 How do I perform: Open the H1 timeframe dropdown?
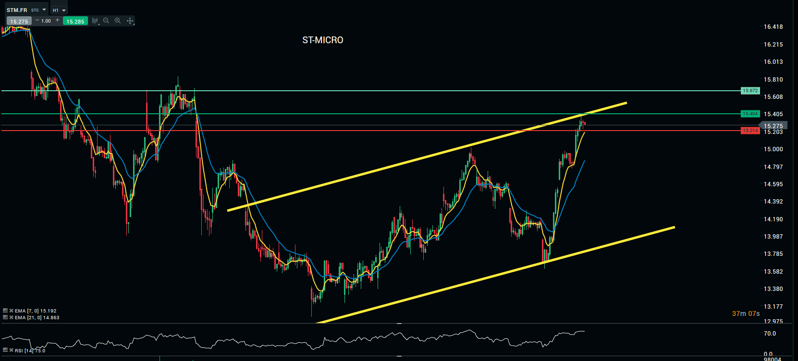tap(59, 10)
